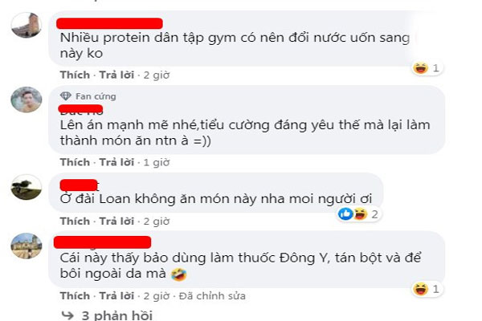
Task: Click the reply arrow icon beside 3 phản hồi
Action: 67,315
